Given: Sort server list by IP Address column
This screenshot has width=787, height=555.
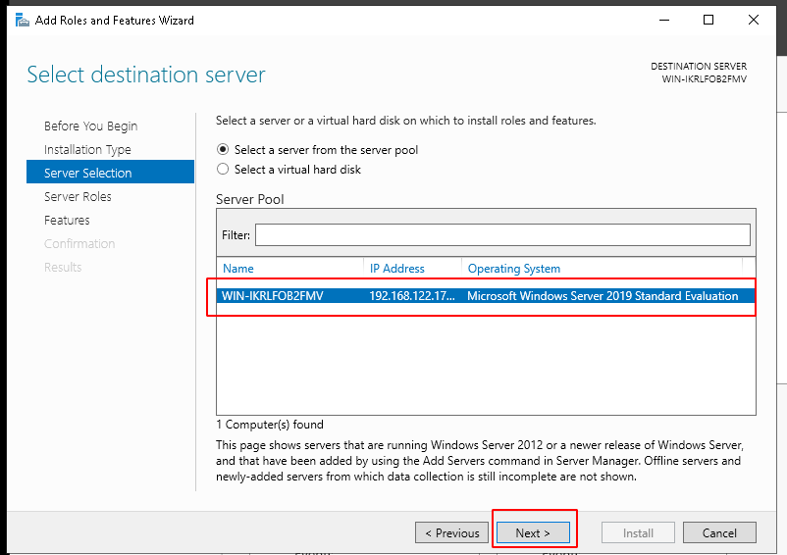Looking at the screenshot, I should point(397,269).
